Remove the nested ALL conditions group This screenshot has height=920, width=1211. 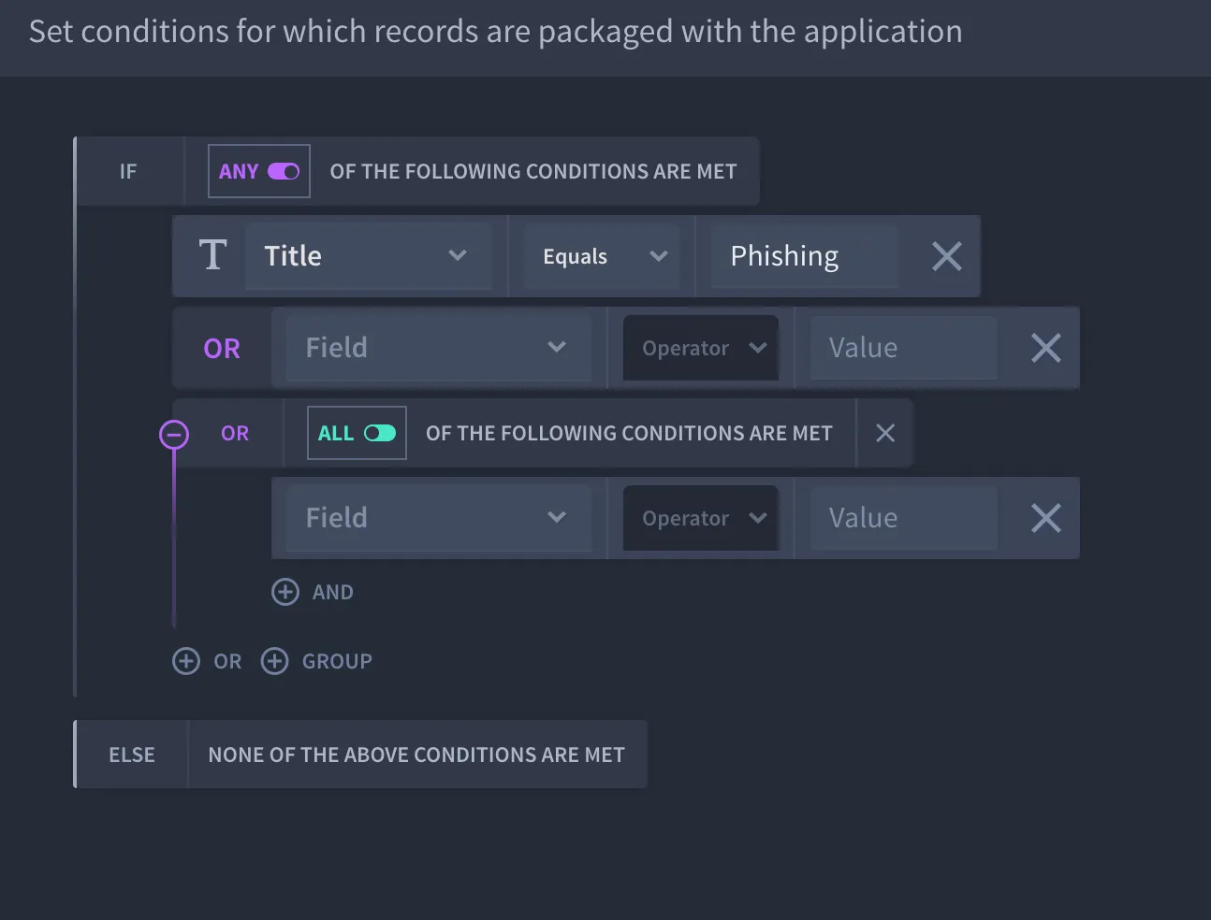coord(885,433)
